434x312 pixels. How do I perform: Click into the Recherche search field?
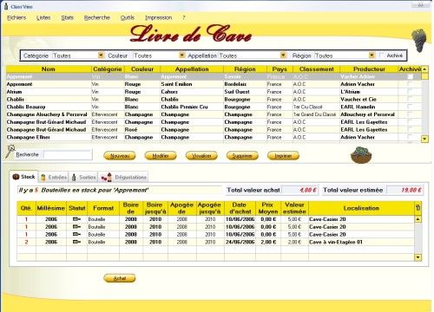pyautogui.click(x=68, y=154)
